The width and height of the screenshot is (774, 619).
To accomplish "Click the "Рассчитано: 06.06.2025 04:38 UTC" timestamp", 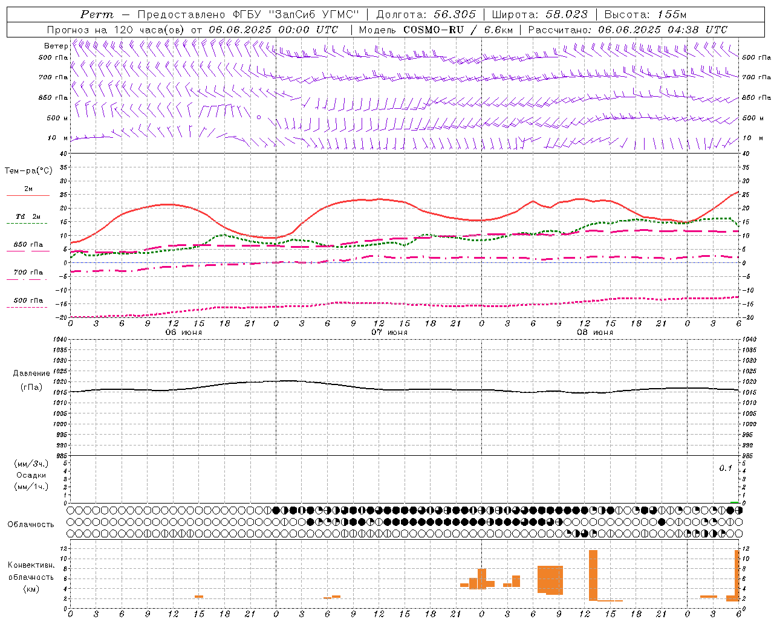I will (628, 30).
